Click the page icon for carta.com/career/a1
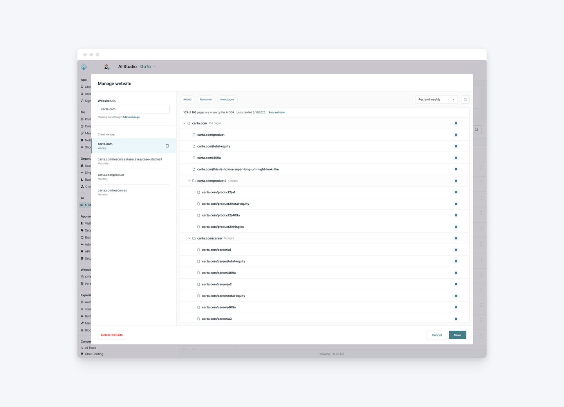 coord(199,250)
